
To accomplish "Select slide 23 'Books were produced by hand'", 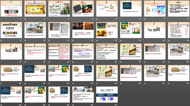I will click(155, 52).
